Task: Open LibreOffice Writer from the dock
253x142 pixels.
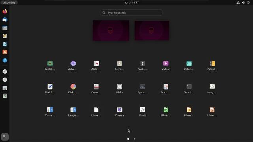Action: pyautogui.click(x=5, y=44)
